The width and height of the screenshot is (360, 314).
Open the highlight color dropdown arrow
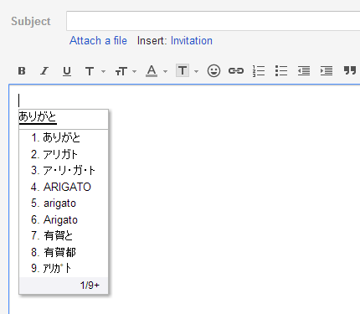pyautogui.click(x=196, y=71)
